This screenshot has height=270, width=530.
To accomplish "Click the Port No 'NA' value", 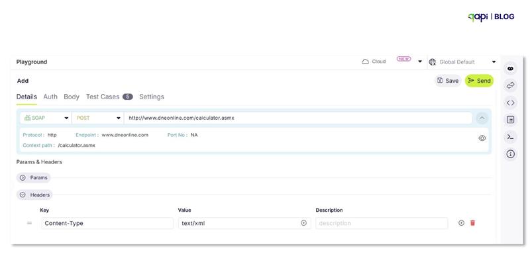I will coord(194,134).
